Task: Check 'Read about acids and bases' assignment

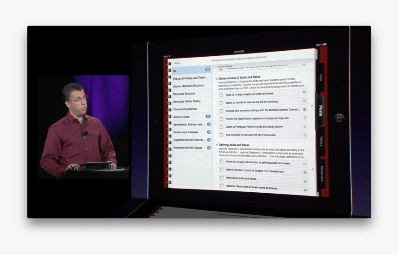Action: [x=222, y=178]
